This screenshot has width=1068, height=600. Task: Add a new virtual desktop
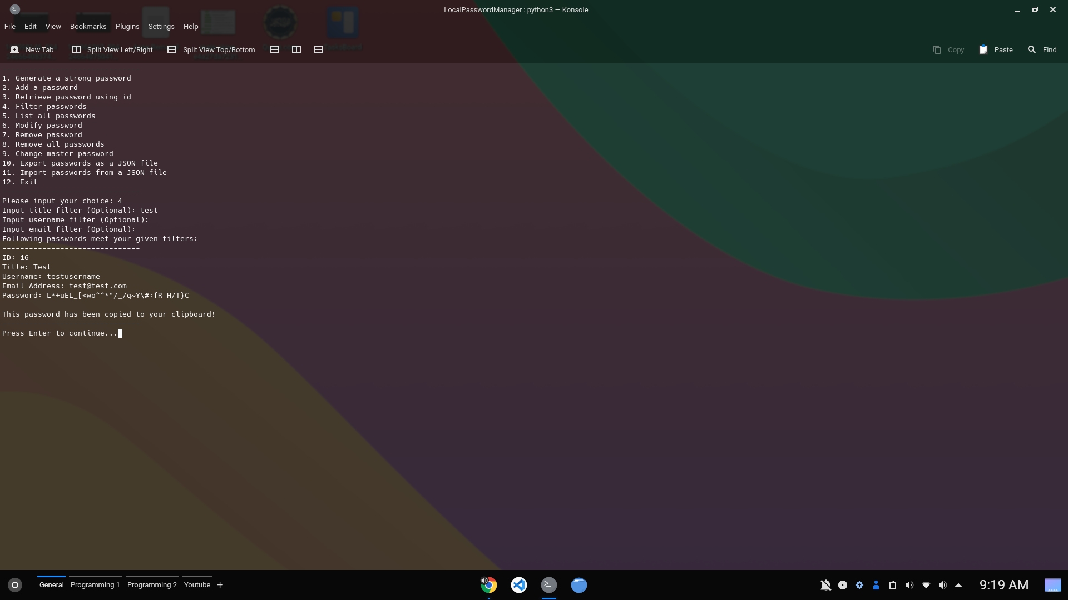[220, 584]
